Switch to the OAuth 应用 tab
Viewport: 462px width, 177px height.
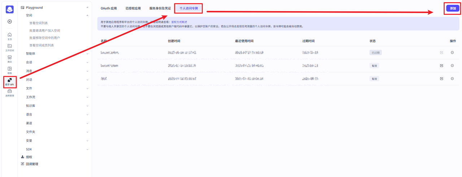point(109,8)
